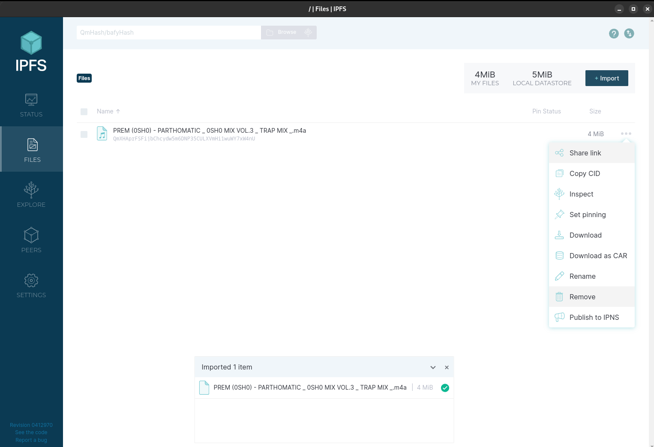Choose Set pinning from menu
654x447 pixels.
pos(591,215)
